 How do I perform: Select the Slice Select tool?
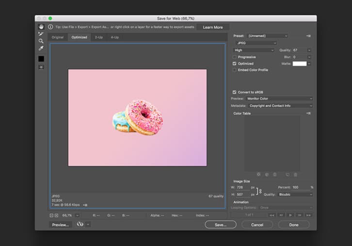[x=41, y=33]
